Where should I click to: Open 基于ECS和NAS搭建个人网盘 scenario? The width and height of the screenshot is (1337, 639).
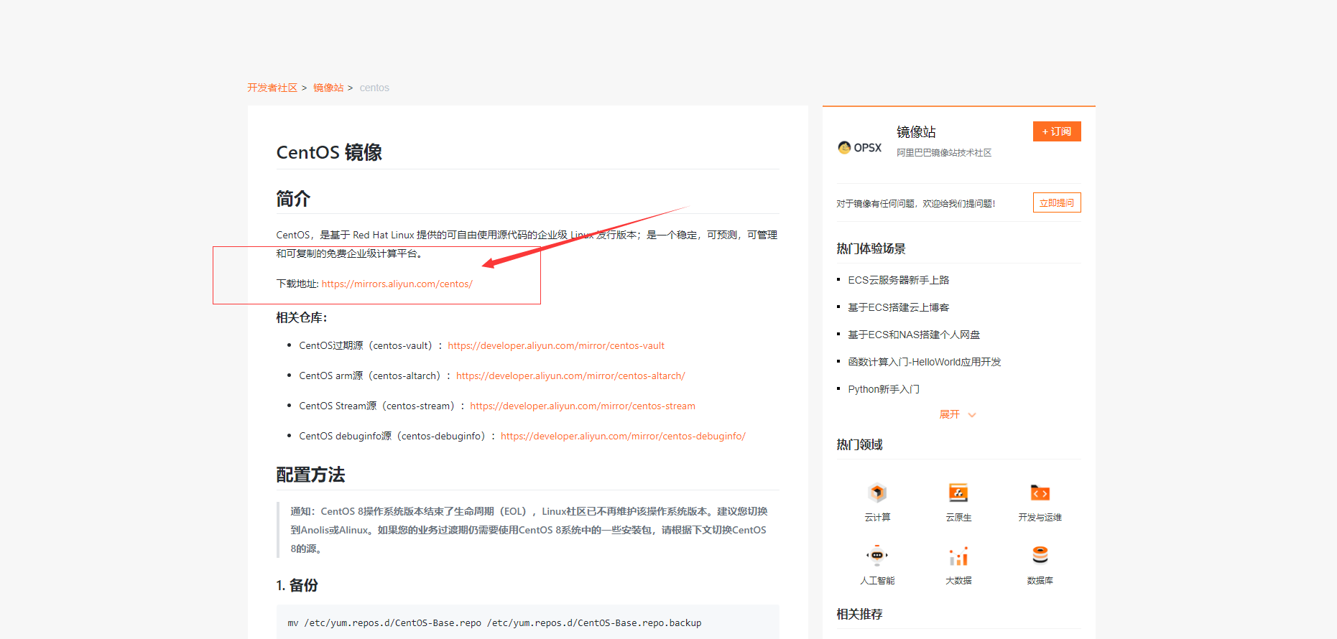click(914, 335)
